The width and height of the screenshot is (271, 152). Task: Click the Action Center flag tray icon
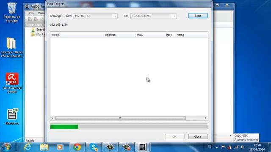coord(223,147)
